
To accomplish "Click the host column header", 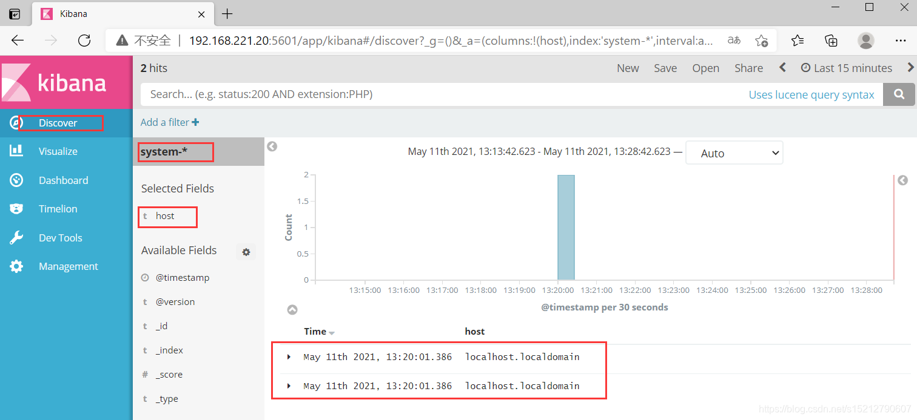I will point(475,331).
